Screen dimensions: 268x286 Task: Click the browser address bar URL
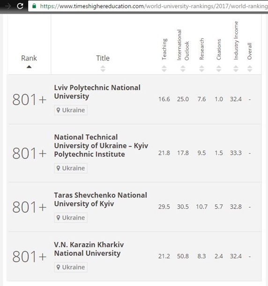point(154,6)
